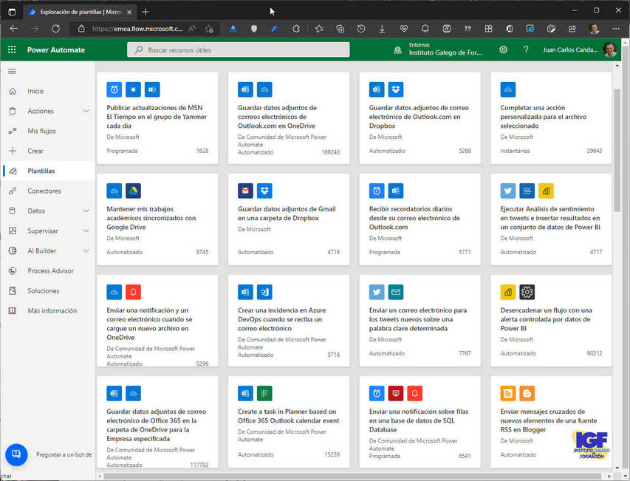The width and height of the screenshot is (630, 481).
Task: Click the help question mark icon
Action: coord(526,50)
